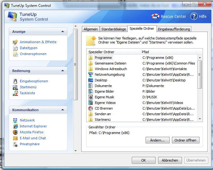Click sidebar scroll up arrow
The image size is (213, 170).
[76, 26]
